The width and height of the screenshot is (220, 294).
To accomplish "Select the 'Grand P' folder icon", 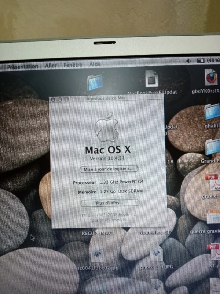I will point(213,147).
